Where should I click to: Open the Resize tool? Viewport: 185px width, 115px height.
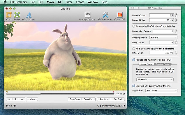[x=17, y=15]
